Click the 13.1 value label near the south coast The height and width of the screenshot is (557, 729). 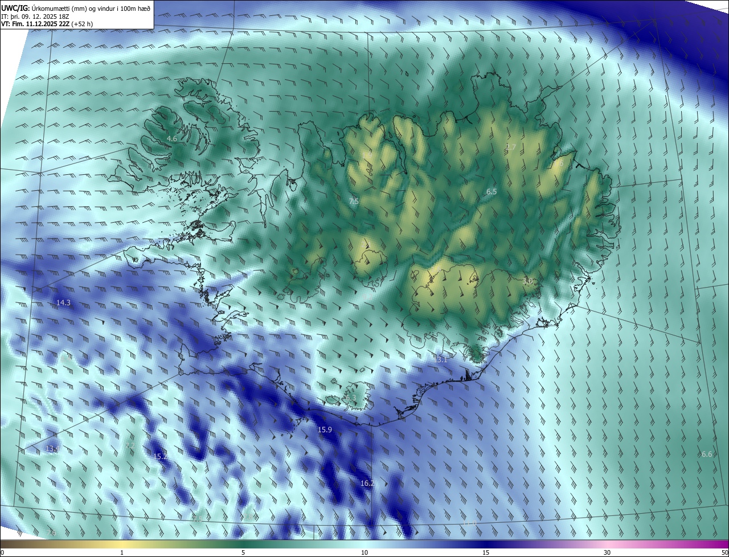[x=441, y=360]
